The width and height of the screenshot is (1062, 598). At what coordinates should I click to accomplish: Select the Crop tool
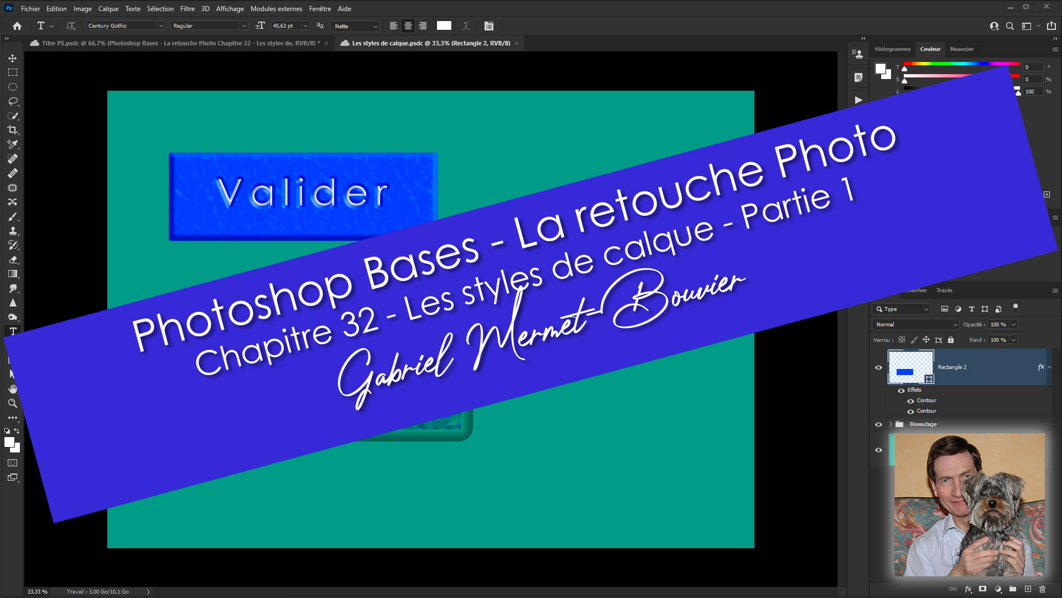point(12,130)
